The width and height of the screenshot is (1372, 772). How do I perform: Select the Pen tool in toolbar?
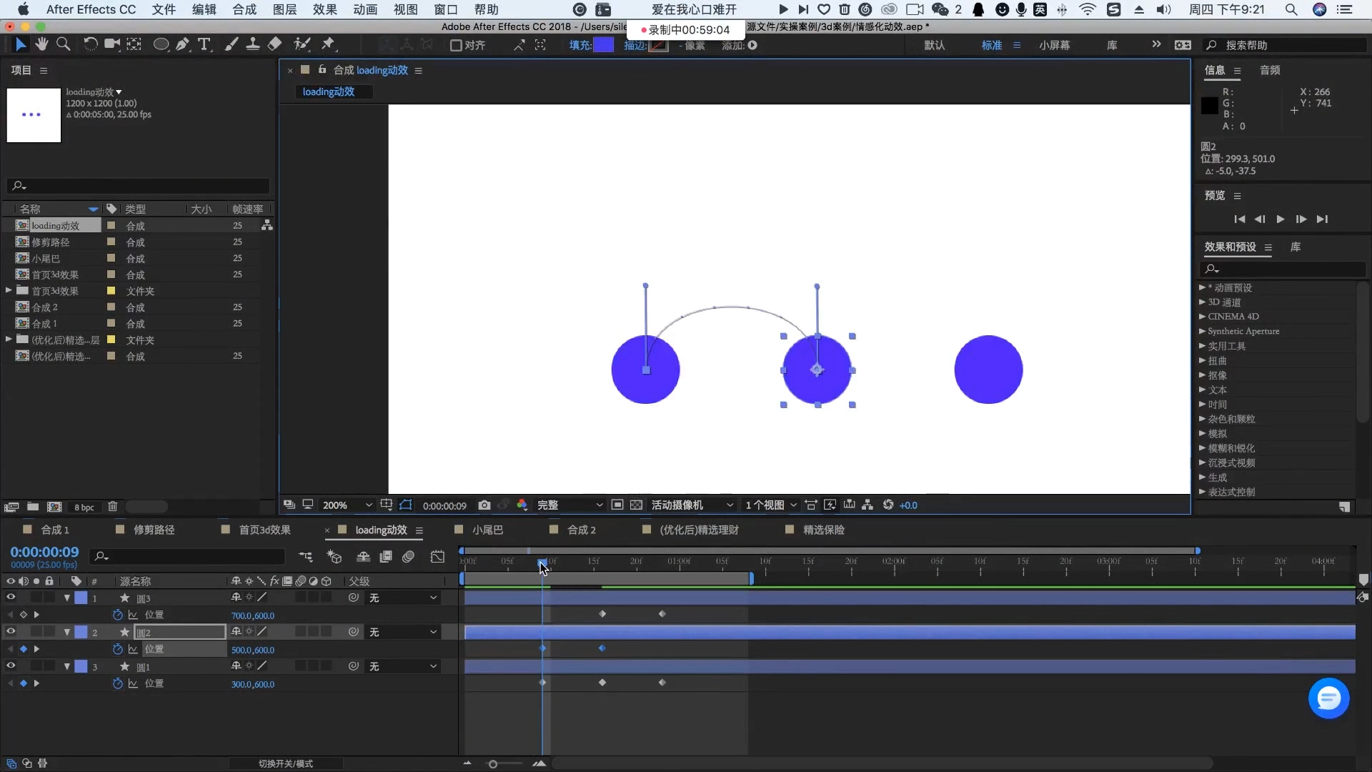click(x=183, y=44)
